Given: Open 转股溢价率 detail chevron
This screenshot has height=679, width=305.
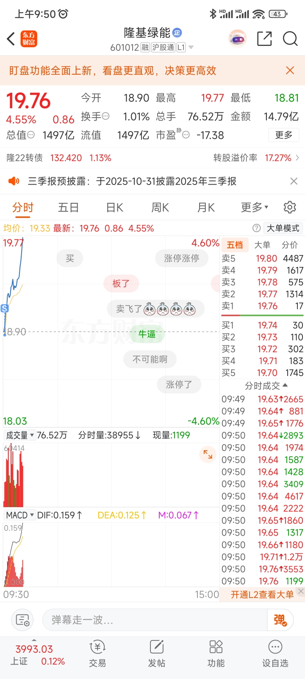Looking at the screenshot, I should (x=297, y=158).
